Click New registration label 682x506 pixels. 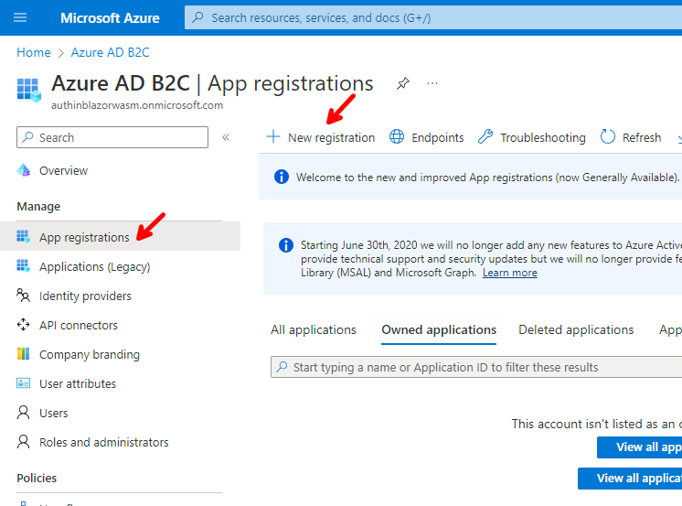coord(332,138)
